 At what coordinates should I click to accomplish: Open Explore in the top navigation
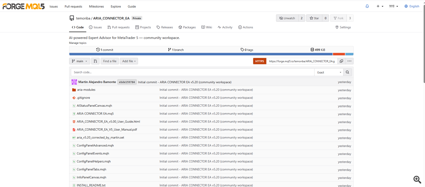click(116, 6)
